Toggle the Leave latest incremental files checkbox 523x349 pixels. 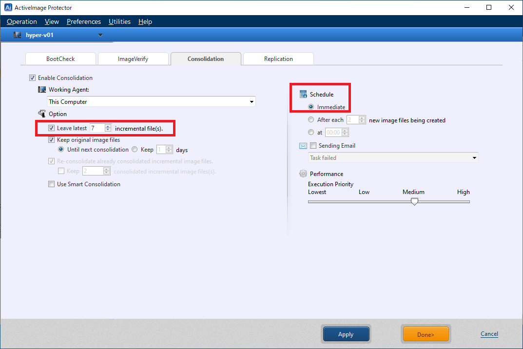(51, 128)
